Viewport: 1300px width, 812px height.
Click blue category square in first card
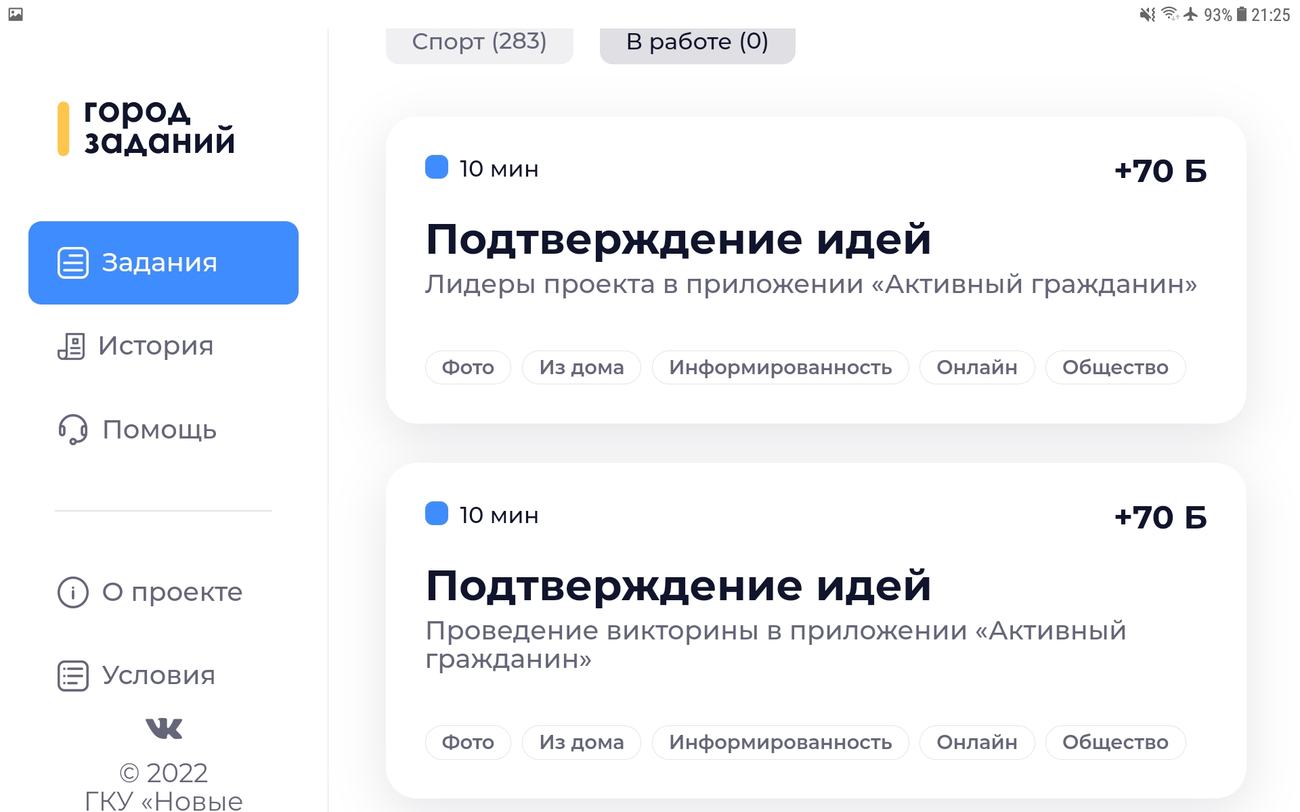(x=437, y=167)
